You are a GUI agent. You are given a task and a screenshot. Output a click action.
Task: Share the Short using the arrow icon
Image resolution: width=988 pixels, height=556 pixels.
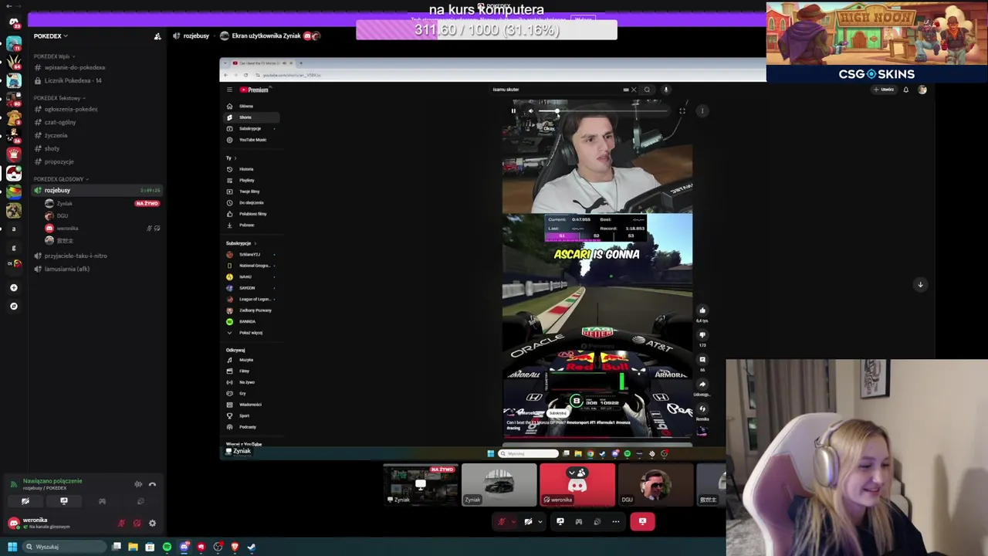[702, 384]
